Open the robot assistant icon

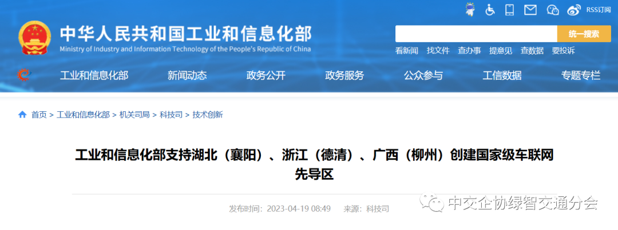(x=470, y=10)
